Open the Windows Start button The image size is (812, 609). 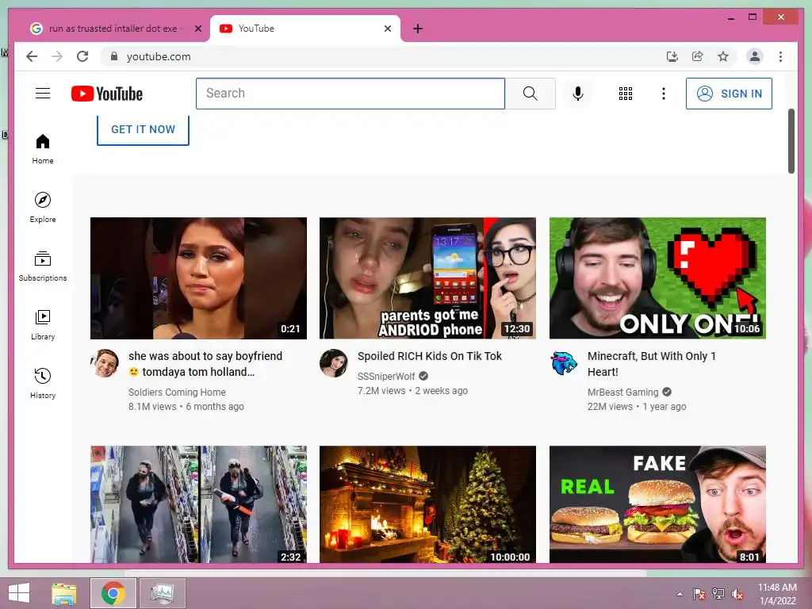(19, 593)
